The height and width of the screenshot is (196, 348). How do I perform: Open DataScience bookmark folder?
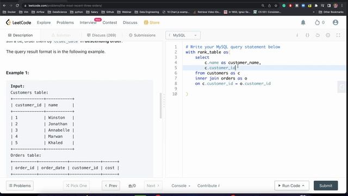pyautogui.click(x=57, y=12)
